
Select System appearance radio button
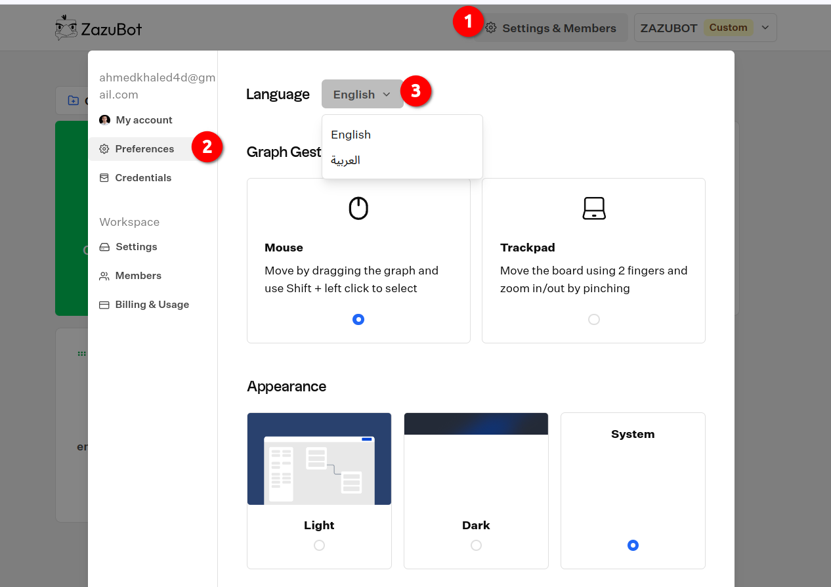tap(633, 545)
